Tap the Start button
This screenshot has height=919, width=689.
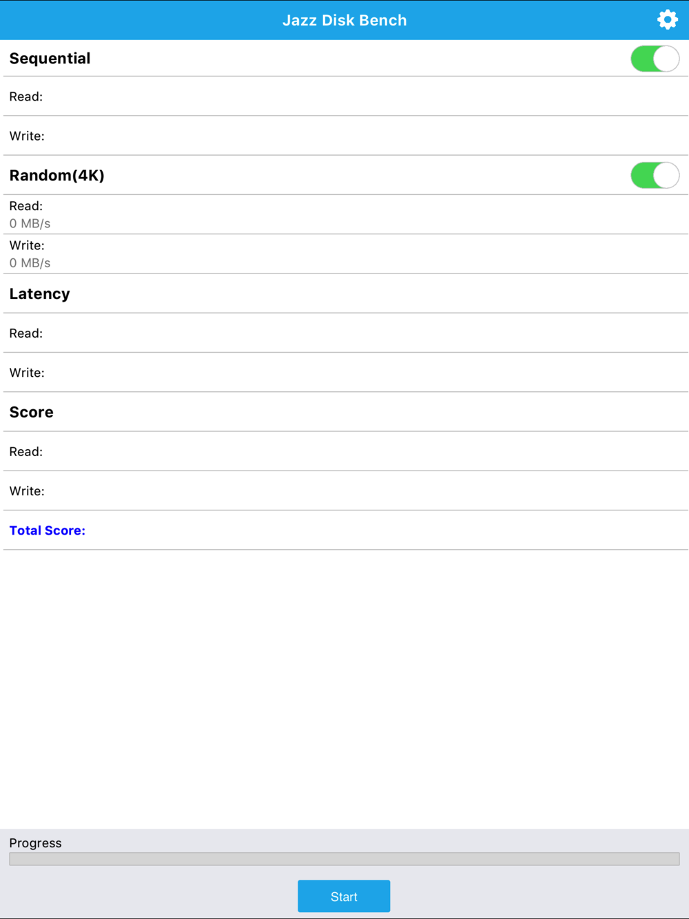tap(344, 896)
